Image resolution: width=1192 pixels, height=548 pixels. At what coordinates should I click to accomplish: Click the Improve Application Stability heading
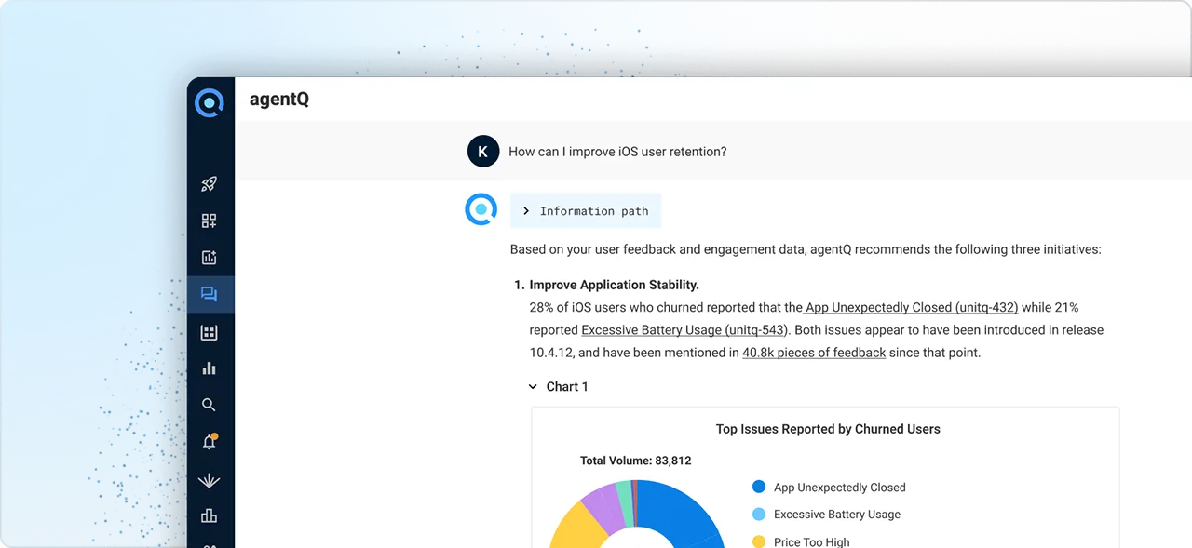pyautogui.click(x=614, y=285)
